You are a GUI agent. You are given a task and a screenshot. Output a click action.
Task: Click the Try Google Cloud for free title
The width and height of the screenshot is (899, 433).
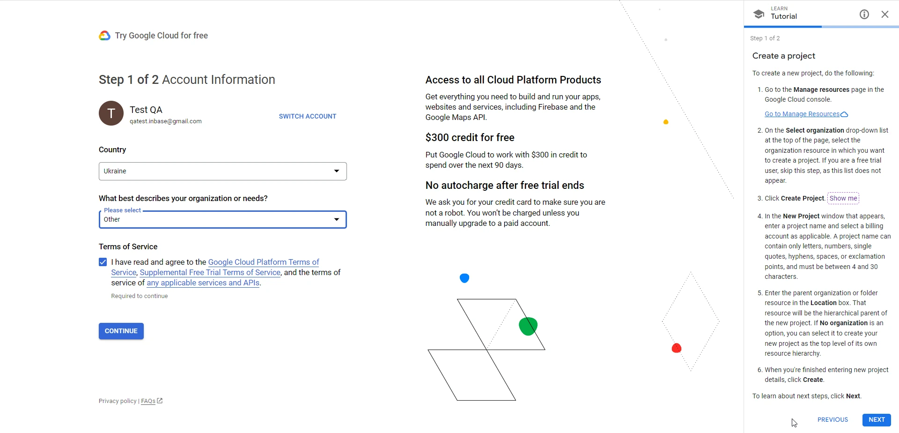click(x=162, y=36)
